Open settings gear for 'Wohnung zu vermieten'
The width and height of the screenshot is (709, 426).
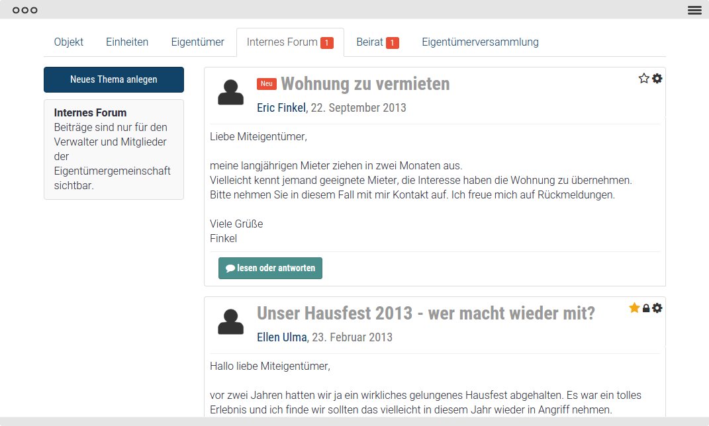(x=657, y=79)
